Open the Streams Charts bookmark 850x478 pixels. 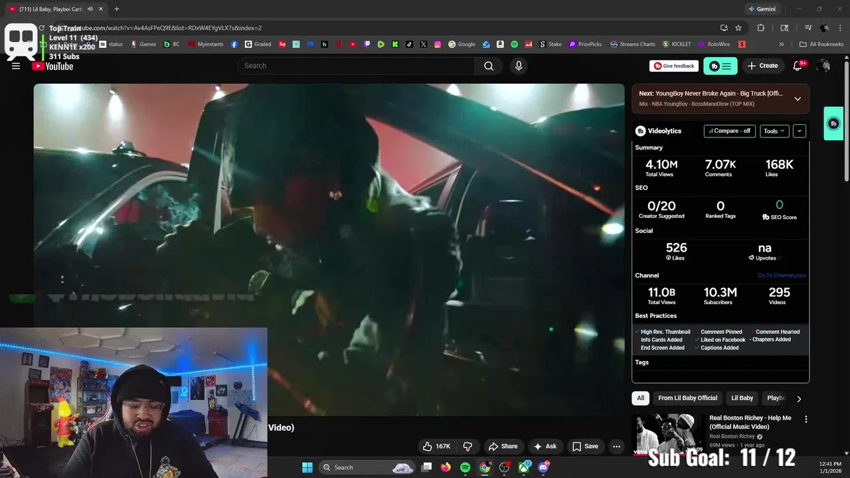point(632,44)
